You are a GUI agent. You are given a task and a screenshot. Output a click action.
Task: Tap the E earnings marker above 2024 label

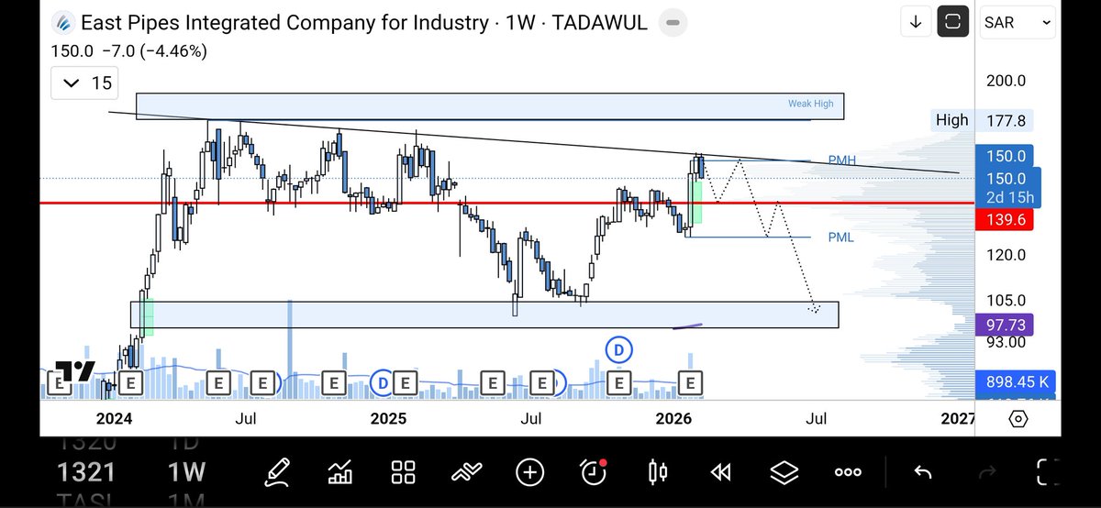(x=129, y=382)
